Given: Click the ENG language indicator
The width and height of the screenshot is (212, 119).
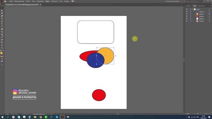Looking at the screenshot, I should [198, 117].
